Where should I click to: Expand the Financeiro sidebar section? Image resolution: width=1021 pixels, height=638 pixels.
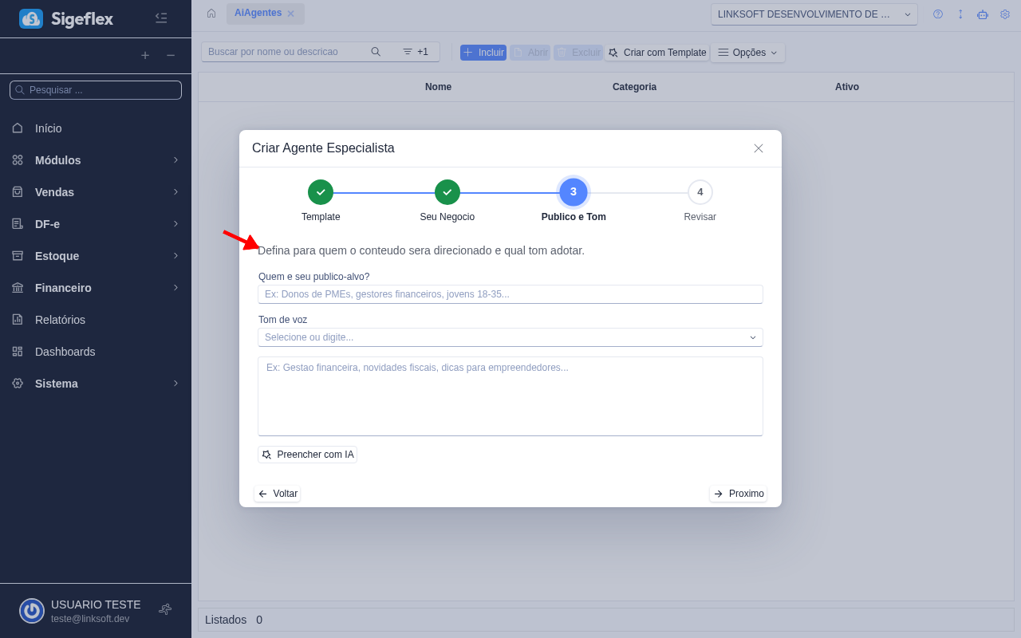coord(96,288)
